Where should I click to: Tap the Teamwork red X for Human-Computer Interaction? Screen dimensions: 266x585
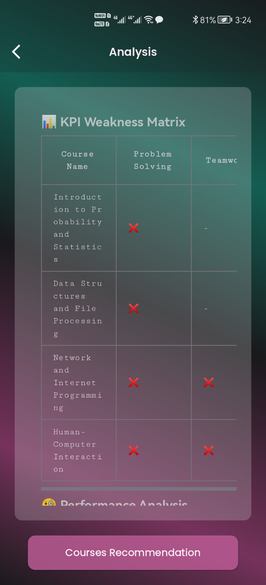[209, 450]
